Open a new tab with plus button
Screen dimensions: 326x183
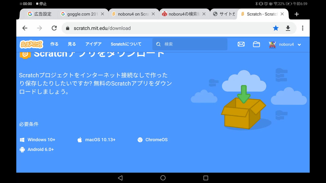(x=297, y=14)
